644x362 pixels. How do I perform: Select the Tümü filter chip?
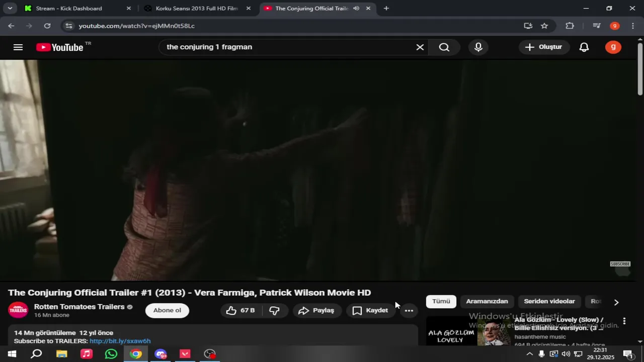pos(441,302)
